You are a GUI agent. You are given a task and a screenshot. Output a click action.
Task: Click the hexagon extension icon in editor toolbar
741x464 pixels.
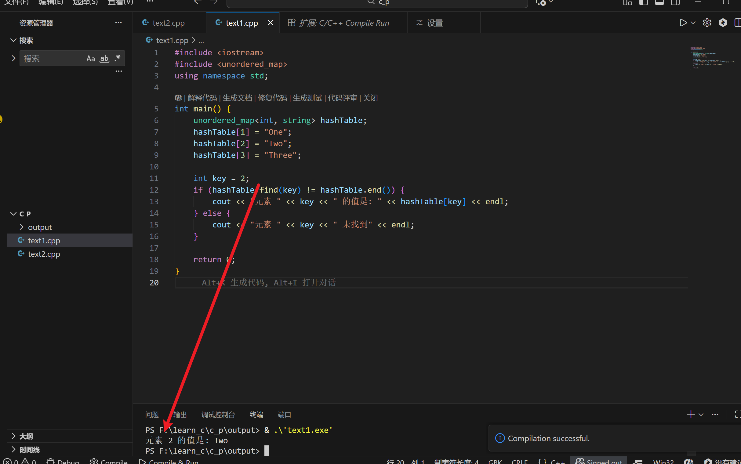(x=723, y=23)
